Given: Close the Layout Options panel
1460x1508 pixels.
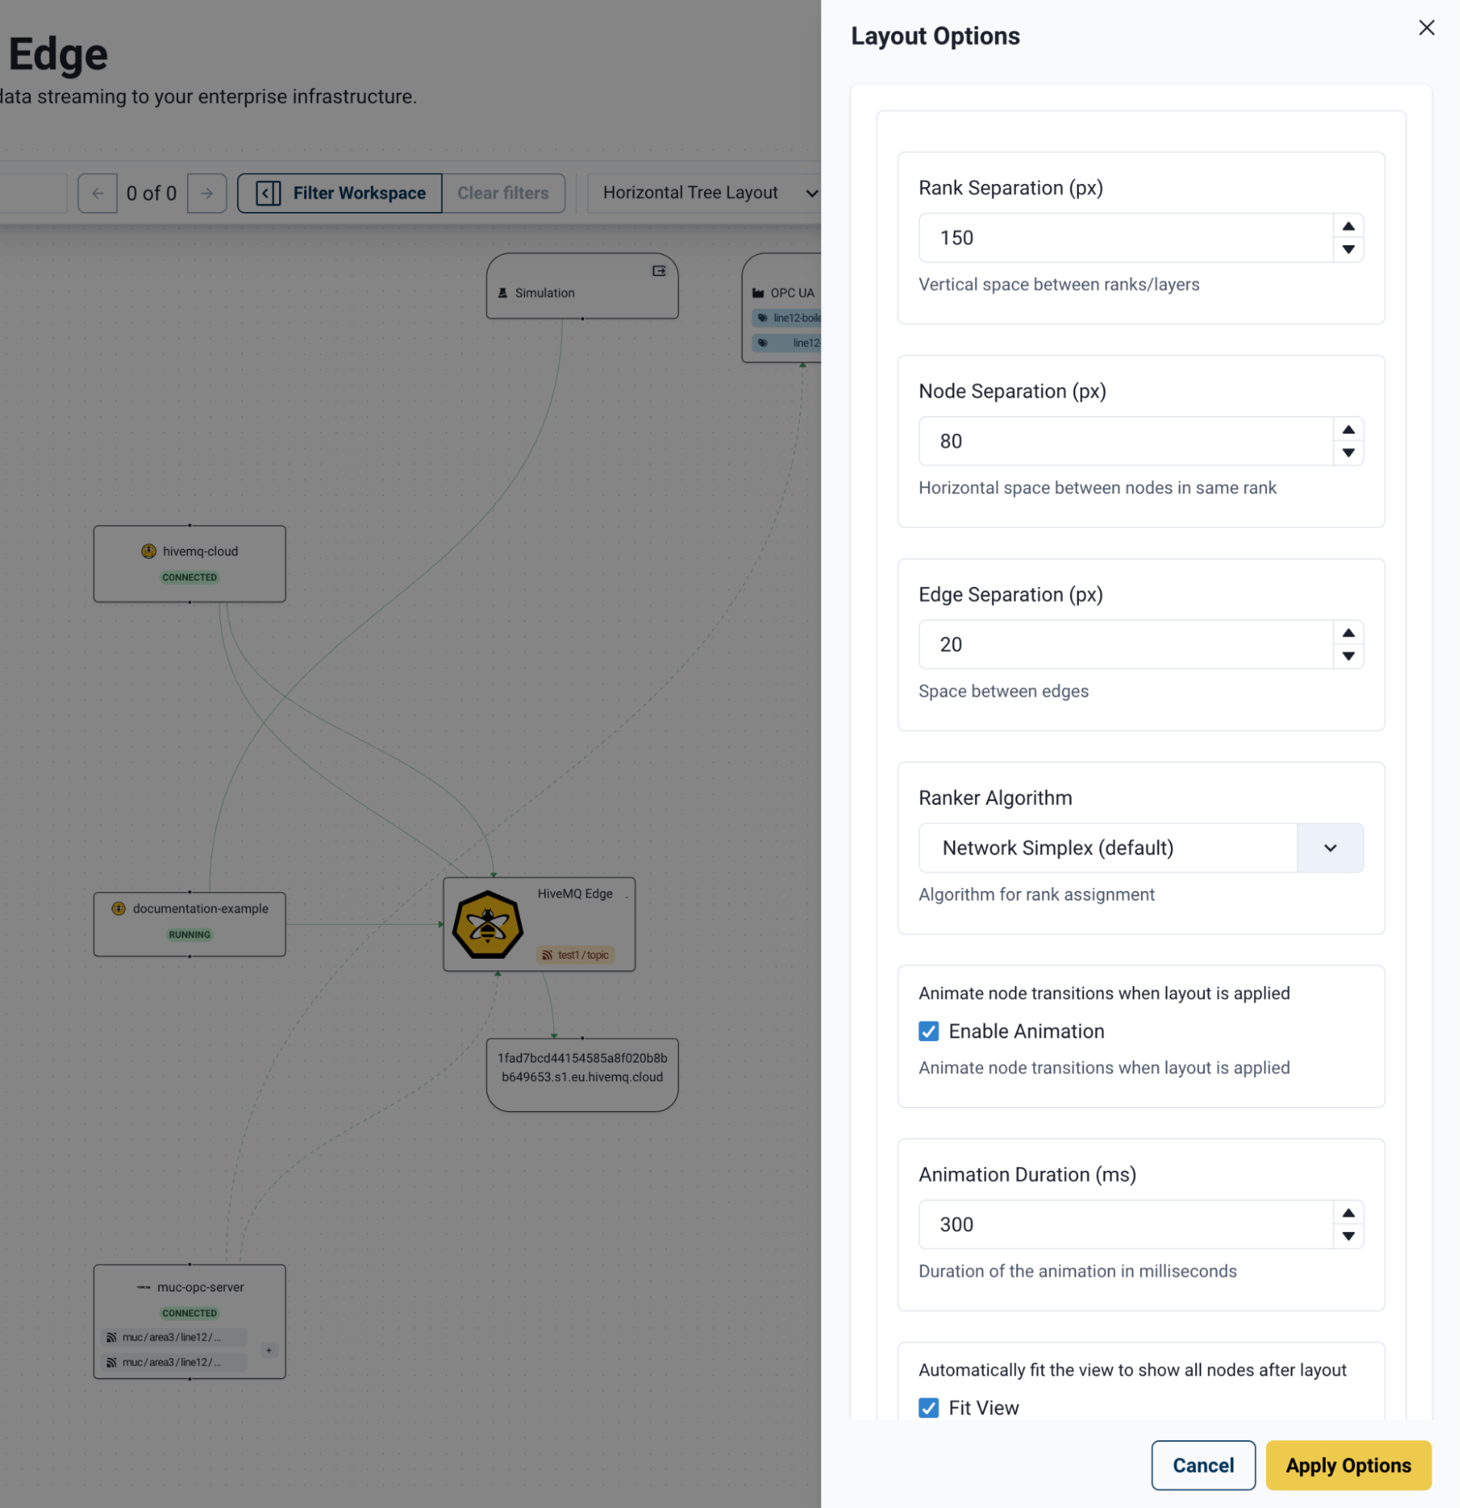Looking at the screenshot, I should pos(1426,29).
